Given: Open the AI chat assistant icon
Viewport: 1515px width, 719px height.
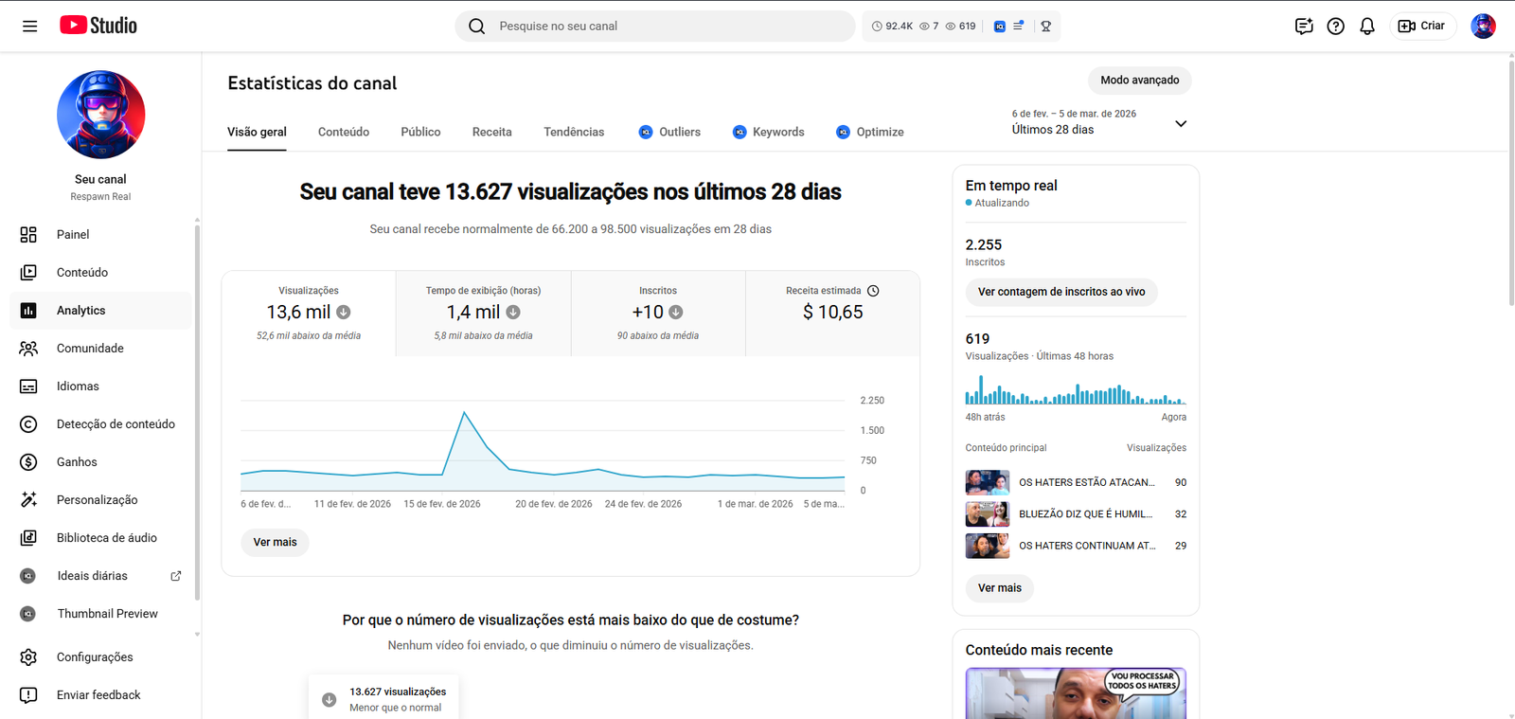Looking at the screenshot, I should 1304,27.
